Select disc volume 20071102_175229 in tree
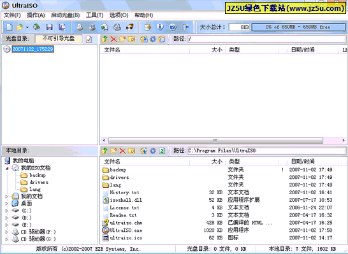Viewport: 348px width, 254px height. (33, 49)
